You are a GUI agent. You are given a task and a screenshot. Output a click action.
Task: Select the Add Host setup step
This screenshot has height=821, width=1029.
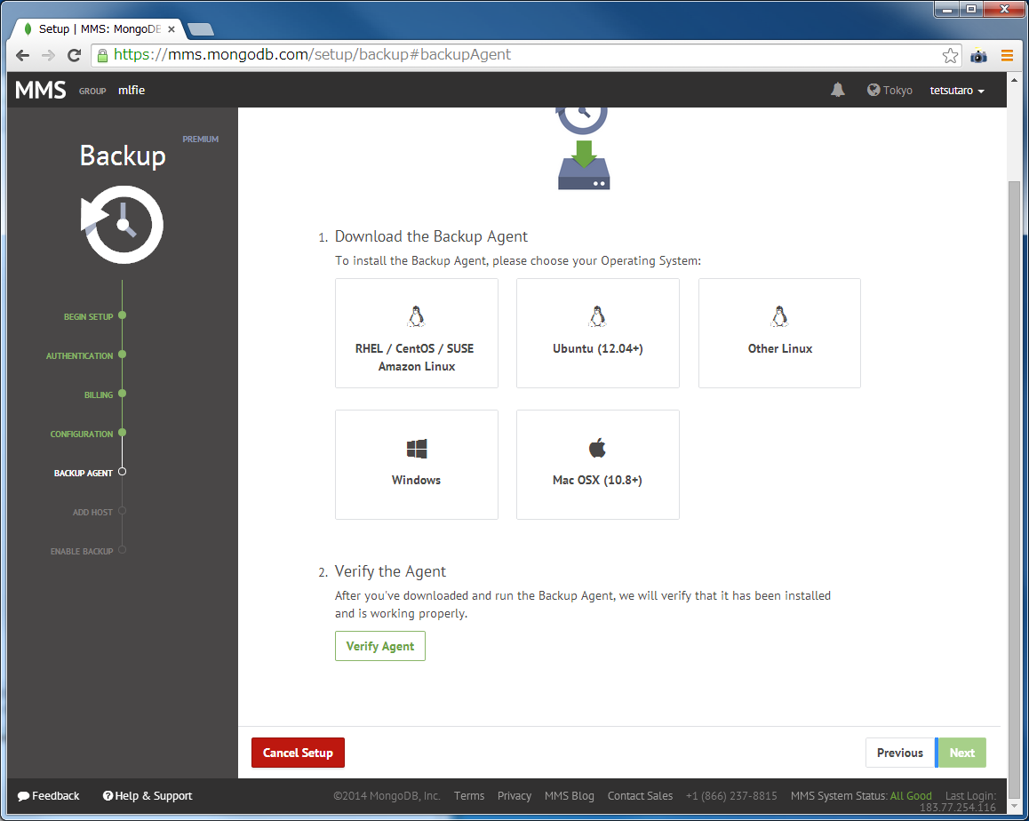coord(94,512)
